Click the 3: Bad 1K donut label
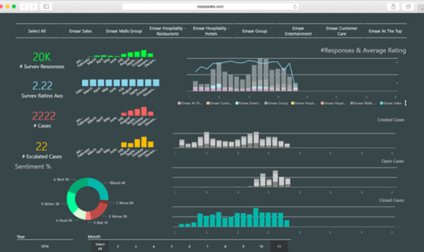Viewport: 424px width, 252px height. (x=101, y=222)
